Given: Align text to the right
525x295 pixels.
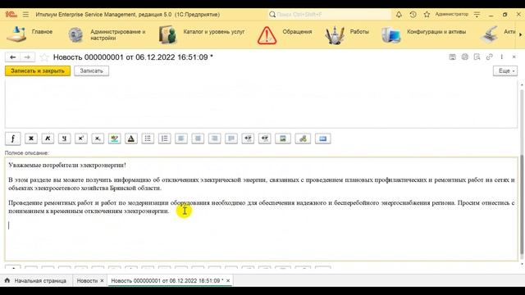Looking at the screenshot, I should click(215, 138).
